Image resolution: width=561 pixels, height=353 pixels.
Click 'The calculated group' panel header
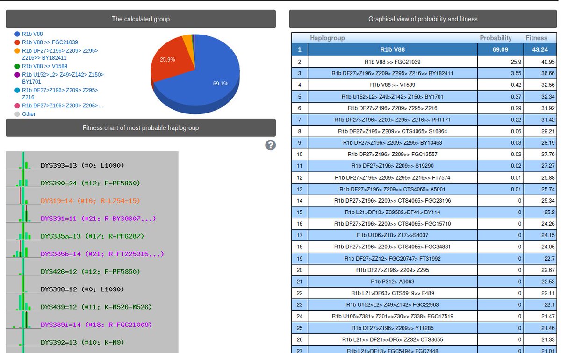(141, 19)
